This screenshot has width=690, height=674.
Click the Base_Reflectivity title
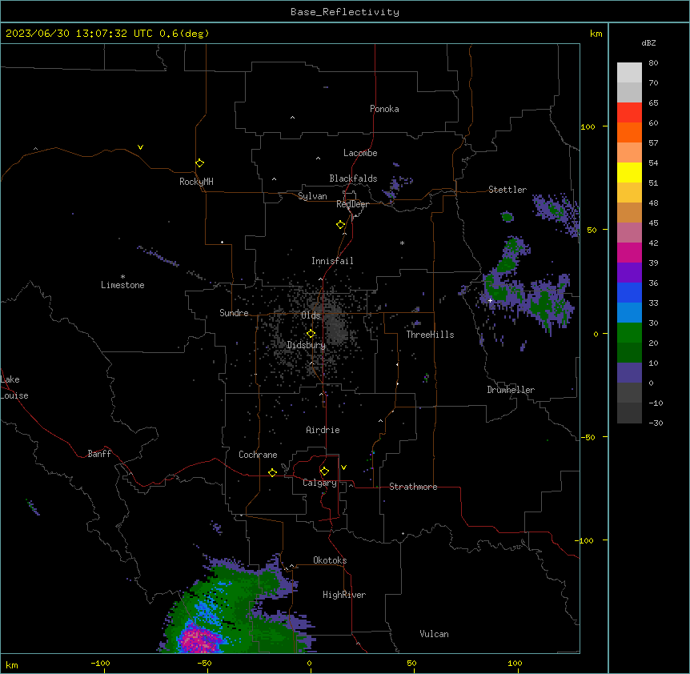(345, 12)
